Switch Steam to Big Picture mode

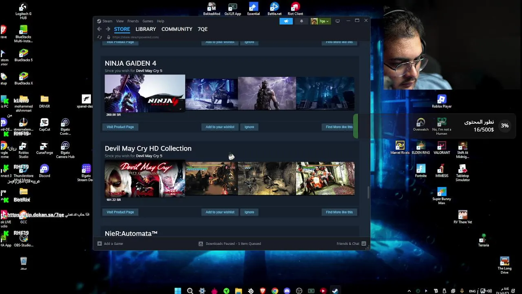click(337, 21)
